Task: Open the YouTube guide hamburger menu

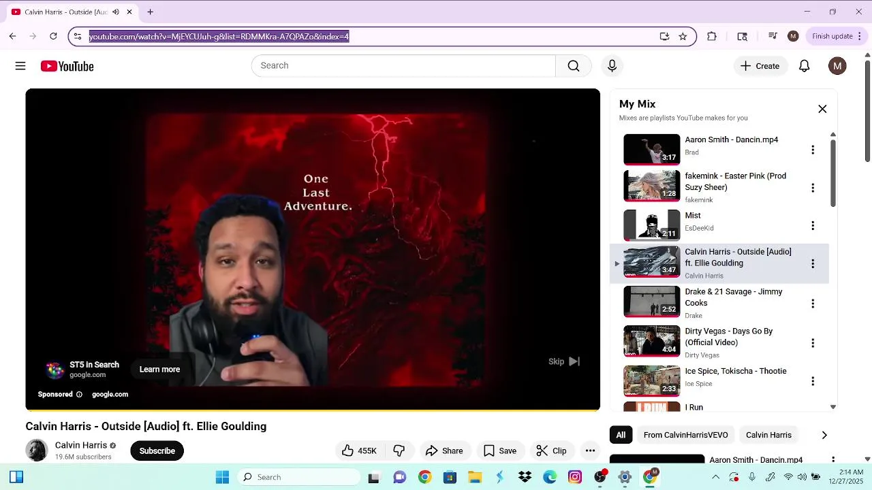Action: (20, 66)
